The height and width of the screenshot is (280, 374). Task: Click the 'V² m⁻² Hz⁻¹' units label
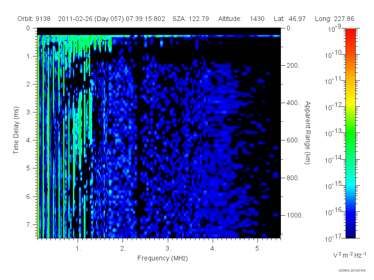point(349,255)
